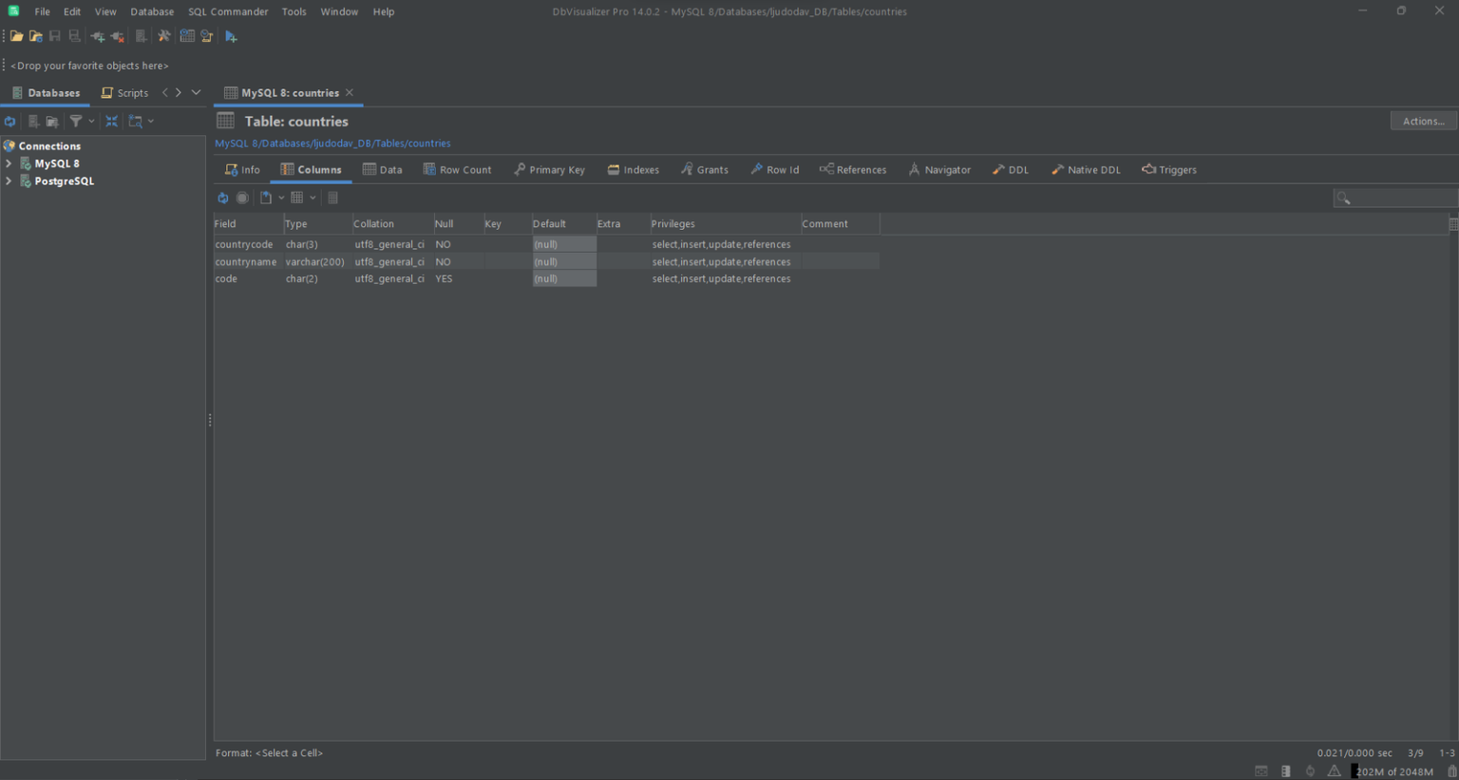Click the collapse-all icon in Databases toolbar
Viewport: 1459px width, 780px height.
(x=111, y=122)
